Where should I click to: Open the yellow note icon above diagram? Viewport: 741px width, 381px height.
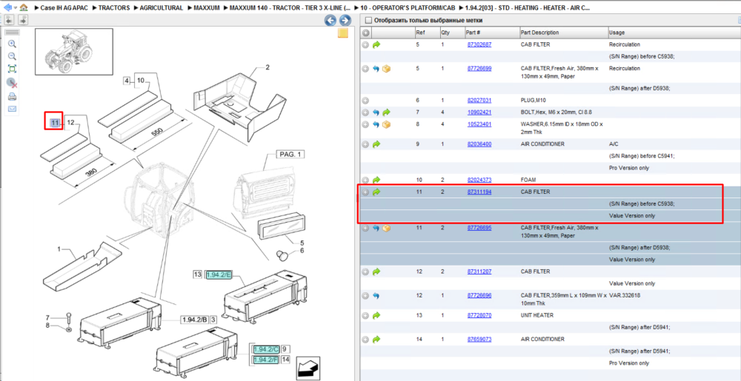click(x=342, y=33)
